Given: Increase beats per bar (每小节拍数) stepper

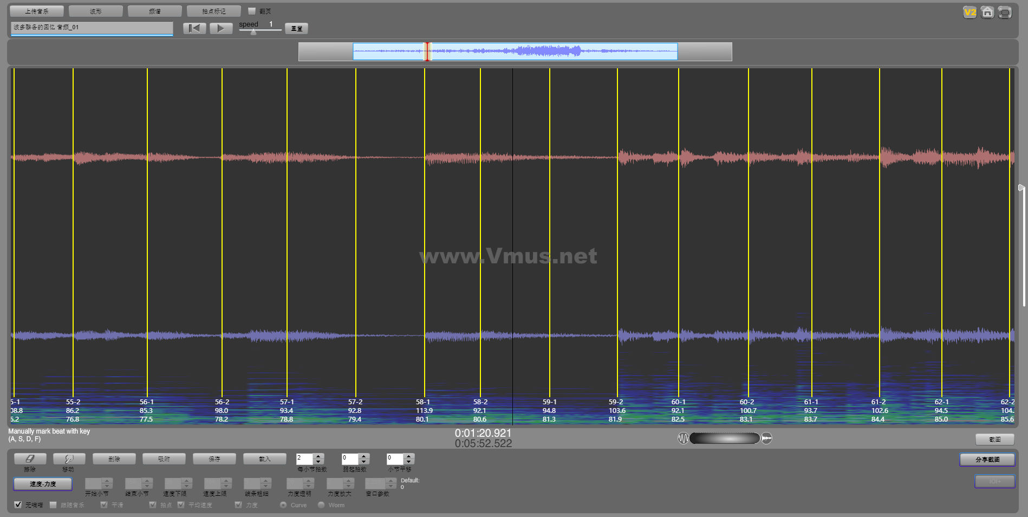Looking at the screenshot, I should tap(318, 456).
